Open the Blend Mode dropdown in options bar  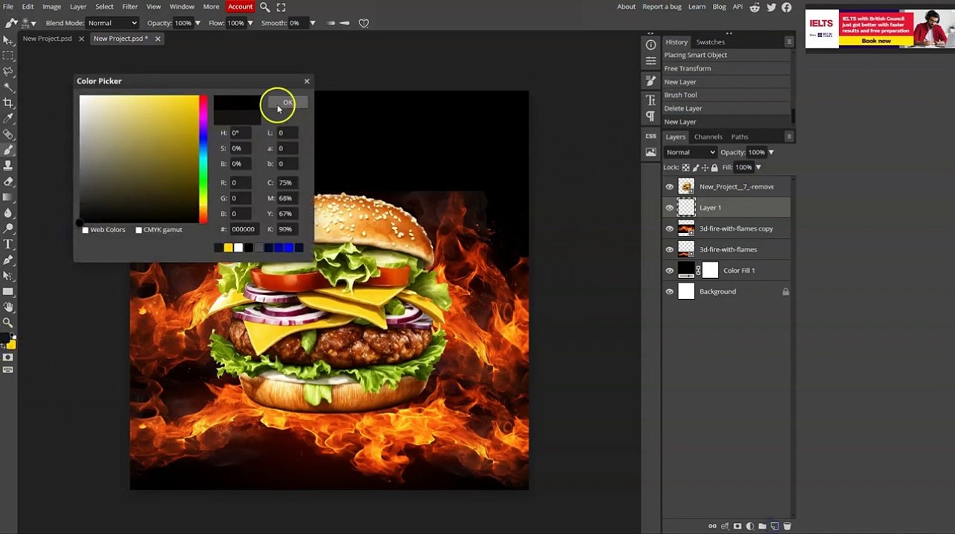tap(113, 23)
